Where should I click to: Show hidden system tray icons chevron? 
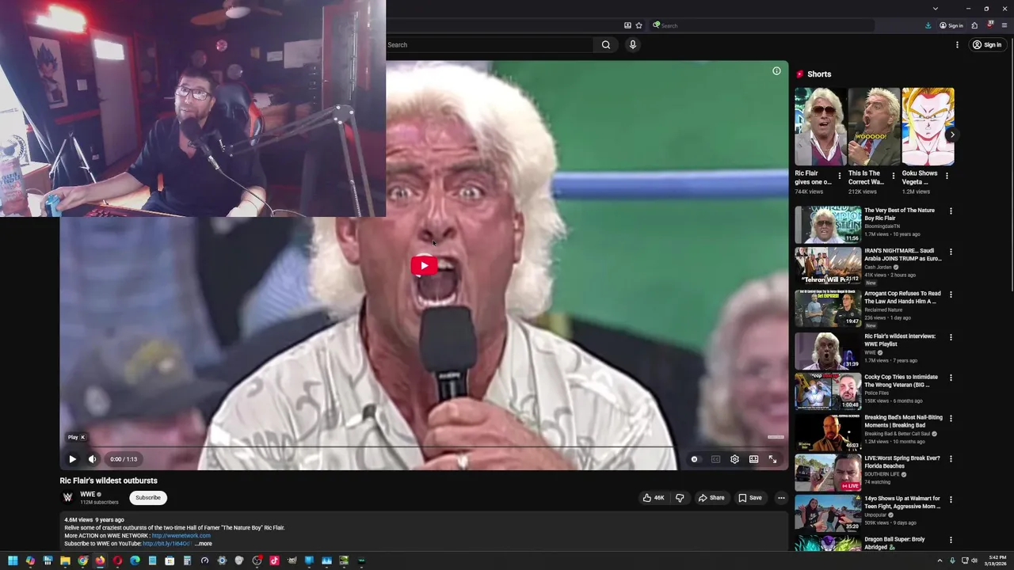tap(940, 560)
